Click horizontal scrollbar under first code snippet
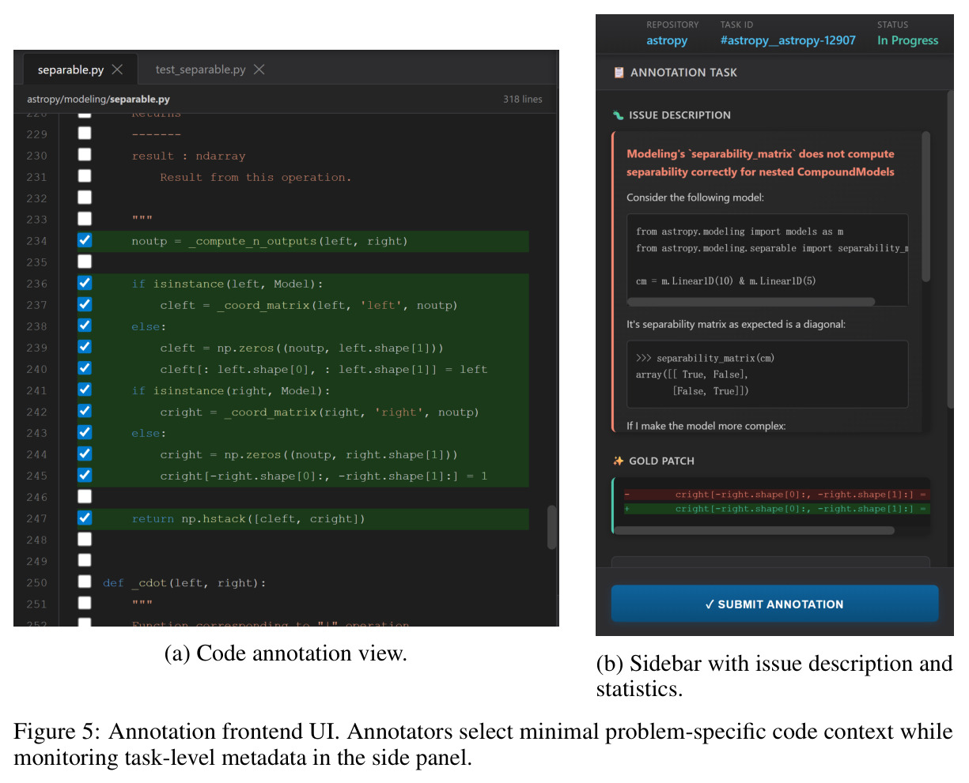Screen dimensions: 969x783 pyautogui.click(x=751, y=302)
